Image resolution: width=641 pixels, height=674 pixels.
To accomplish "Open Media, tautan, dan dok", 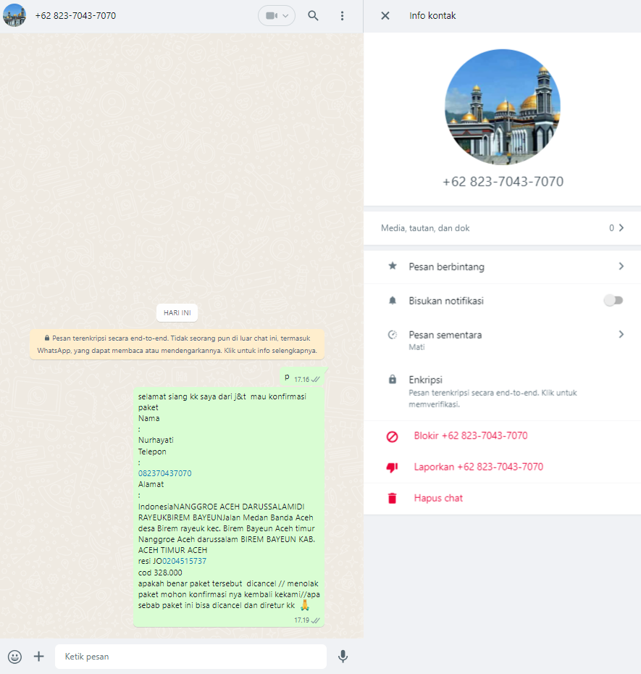I will (502, 228).
